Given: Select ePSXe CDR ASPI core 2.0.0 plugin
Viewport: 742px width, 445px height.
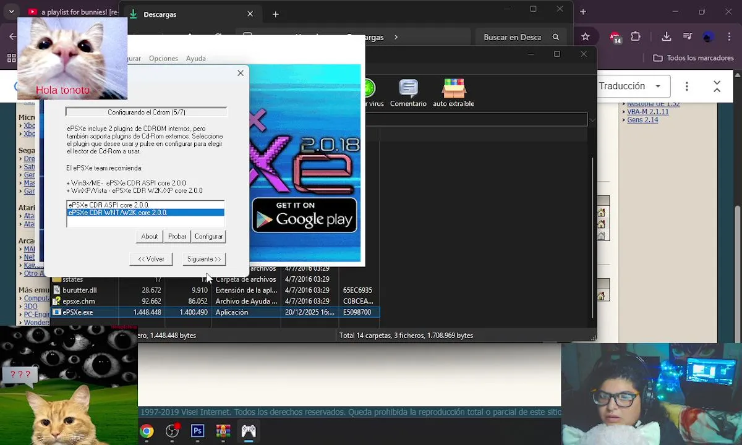Looking at the screenshot, I should point(145,205).
